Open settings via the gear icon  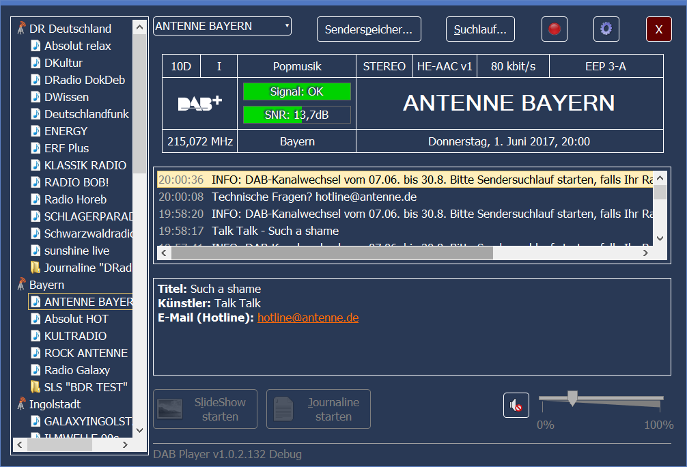point(605,29)
